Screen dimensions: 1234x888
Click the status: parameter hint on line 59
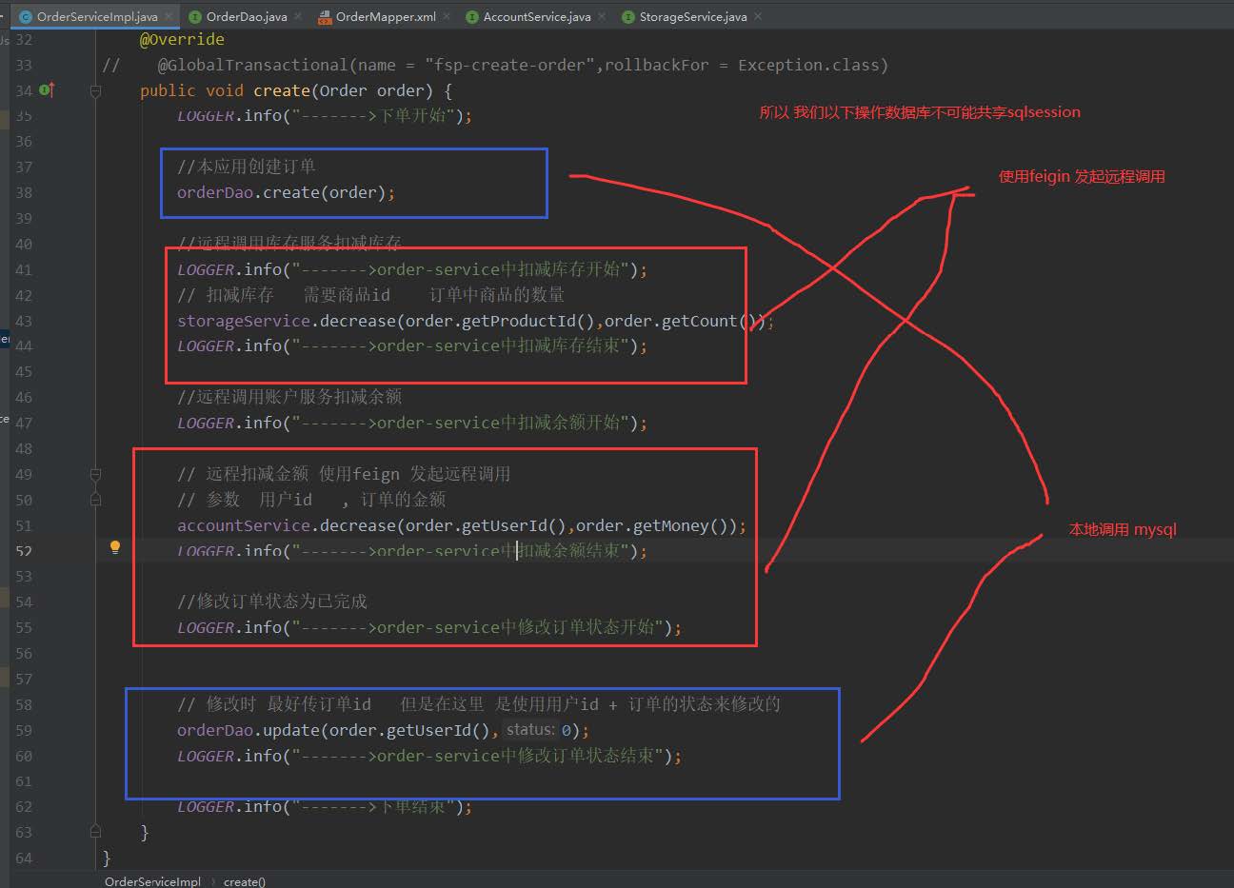pos(529,730)
